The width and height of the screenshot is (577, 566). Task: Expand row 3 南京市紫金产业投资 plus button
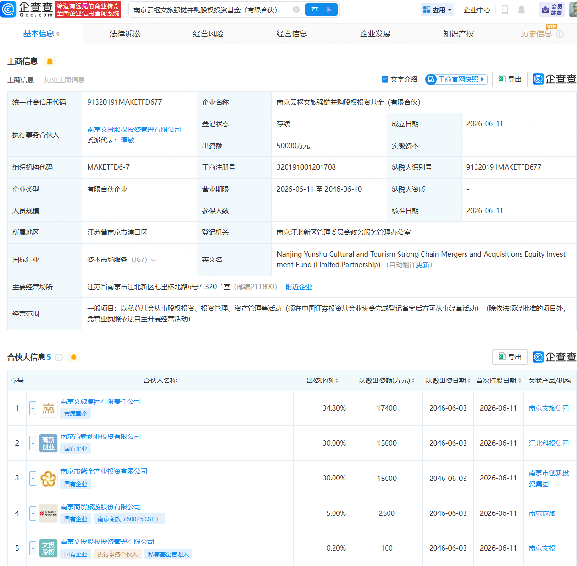[33, 479]
